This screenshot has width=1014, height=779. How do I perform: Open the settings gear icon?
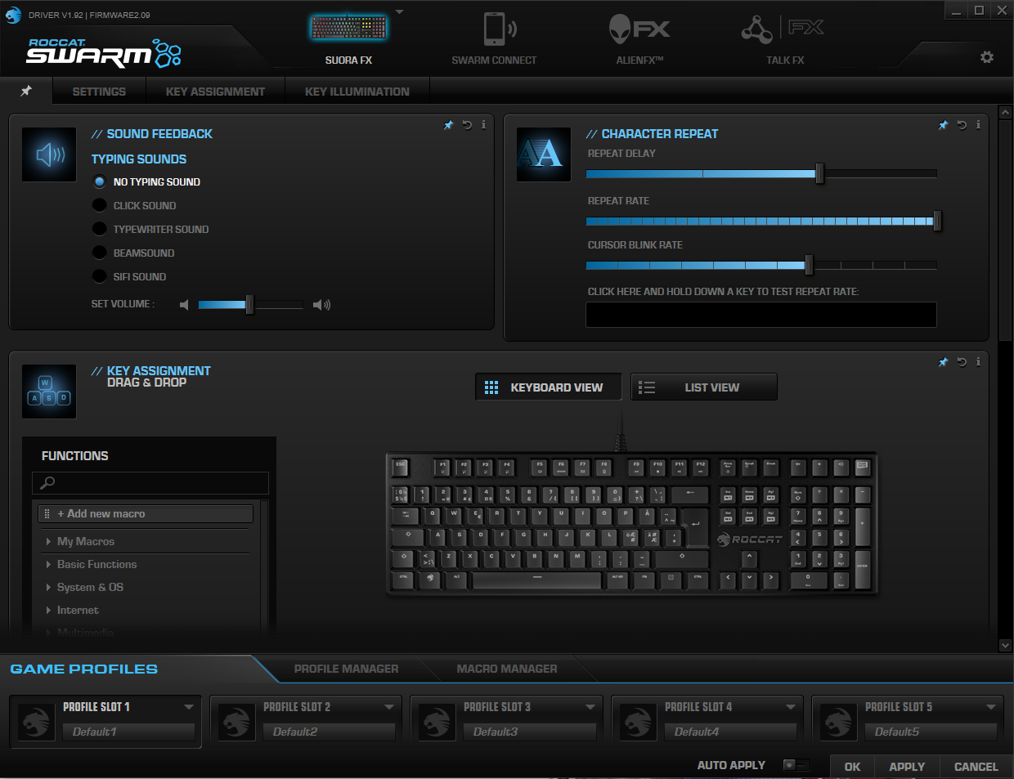pyautogui.click(x=987, y=57)
